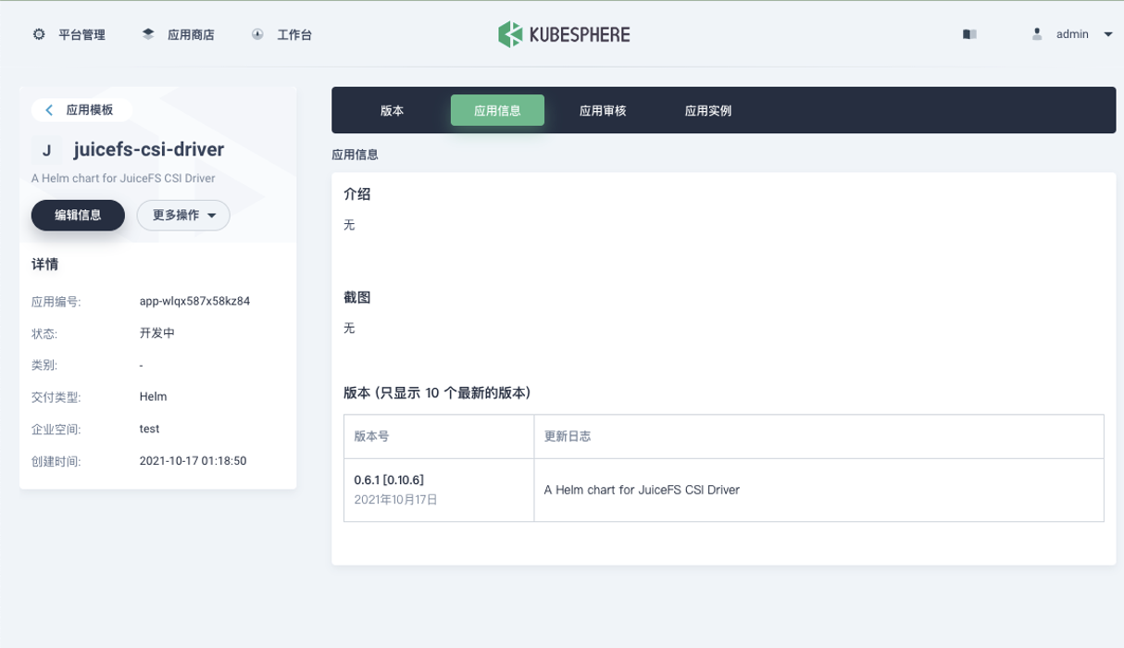The height and width of the screenshot is (648, 1124).
Task: Click the juicefs-csi-driver title
Action: [149, 150]
